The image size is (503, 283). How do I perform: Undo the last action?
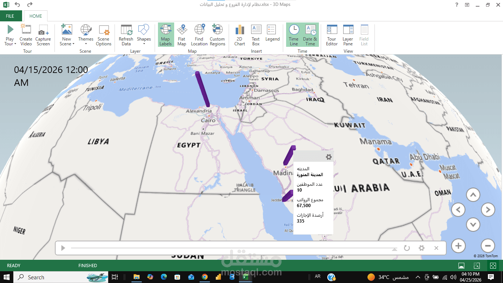(x=17, y=5)
